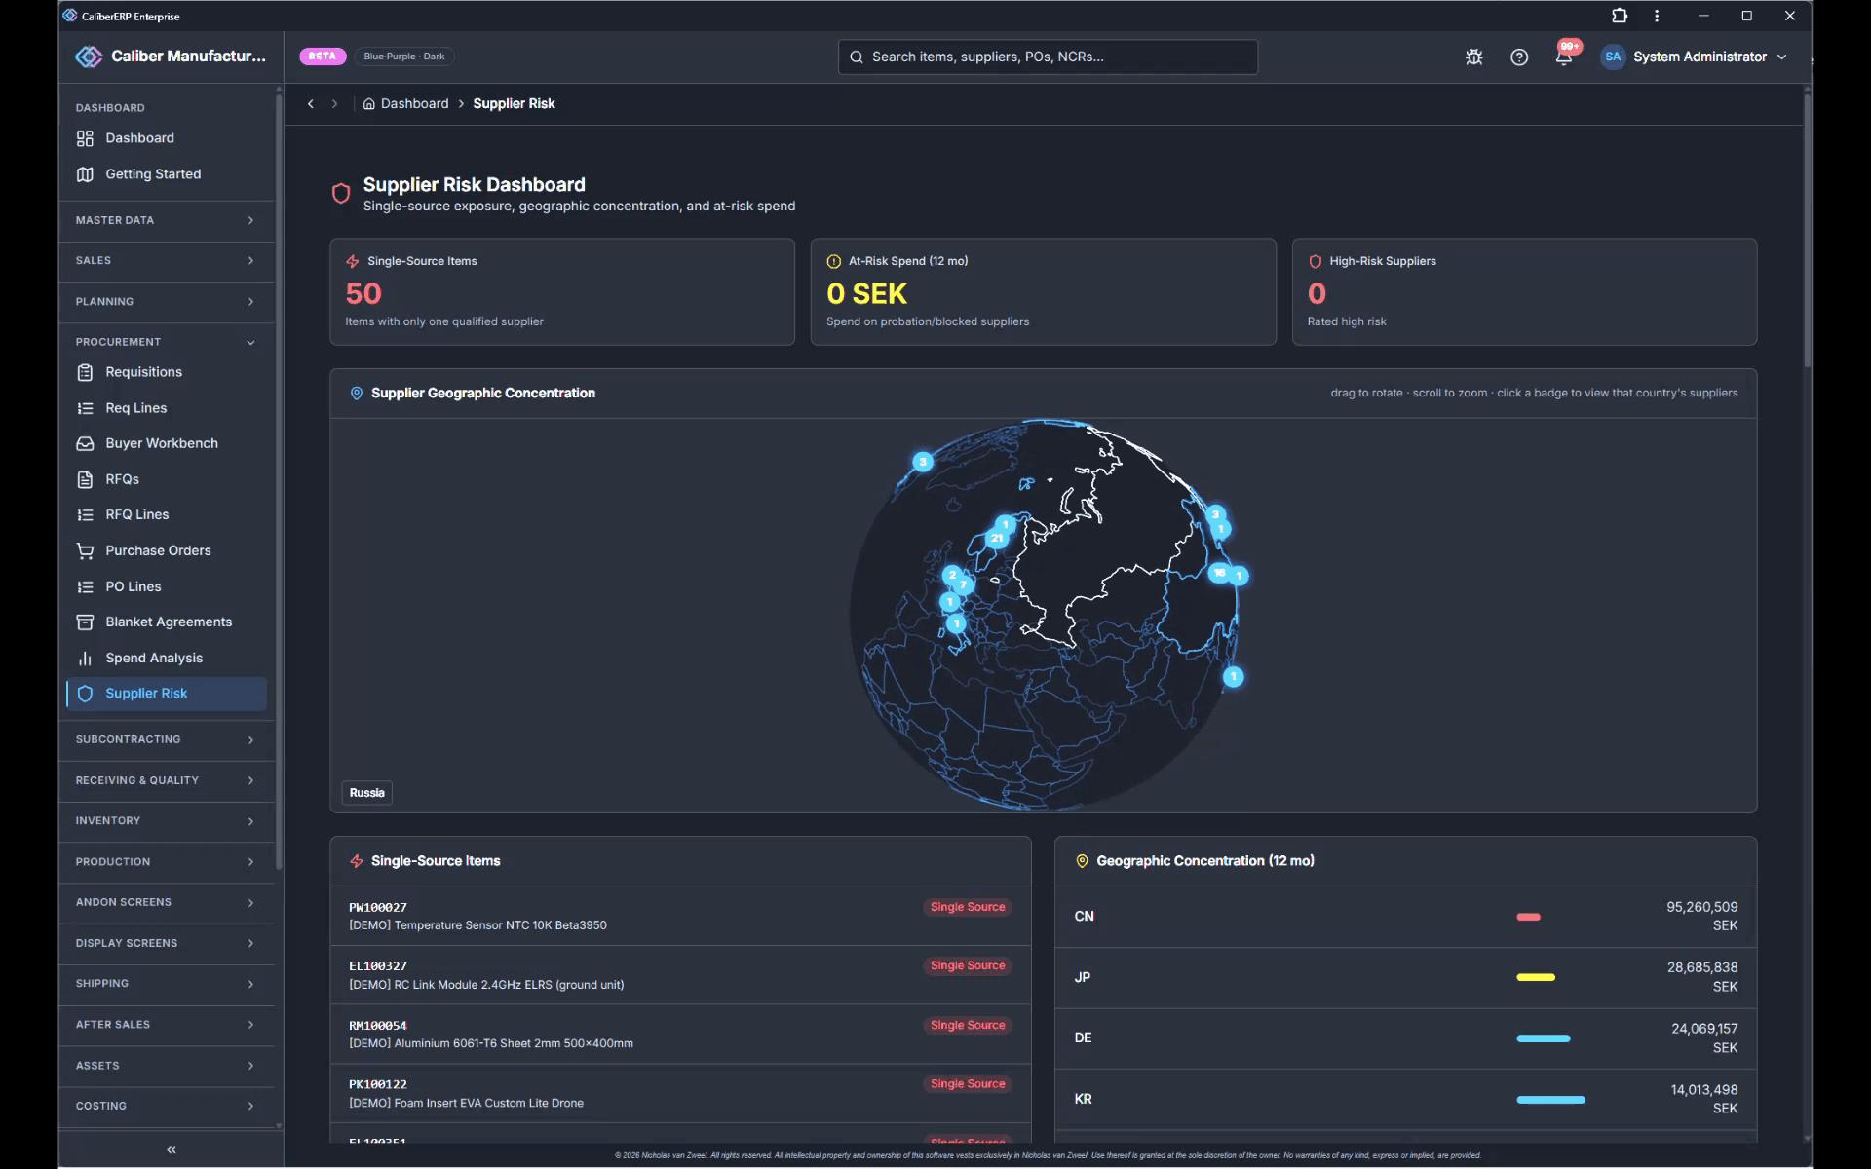Expand the Receiving & Quality section
The width and height of the screenshot is (1871, 1169).
pos(166,780)
